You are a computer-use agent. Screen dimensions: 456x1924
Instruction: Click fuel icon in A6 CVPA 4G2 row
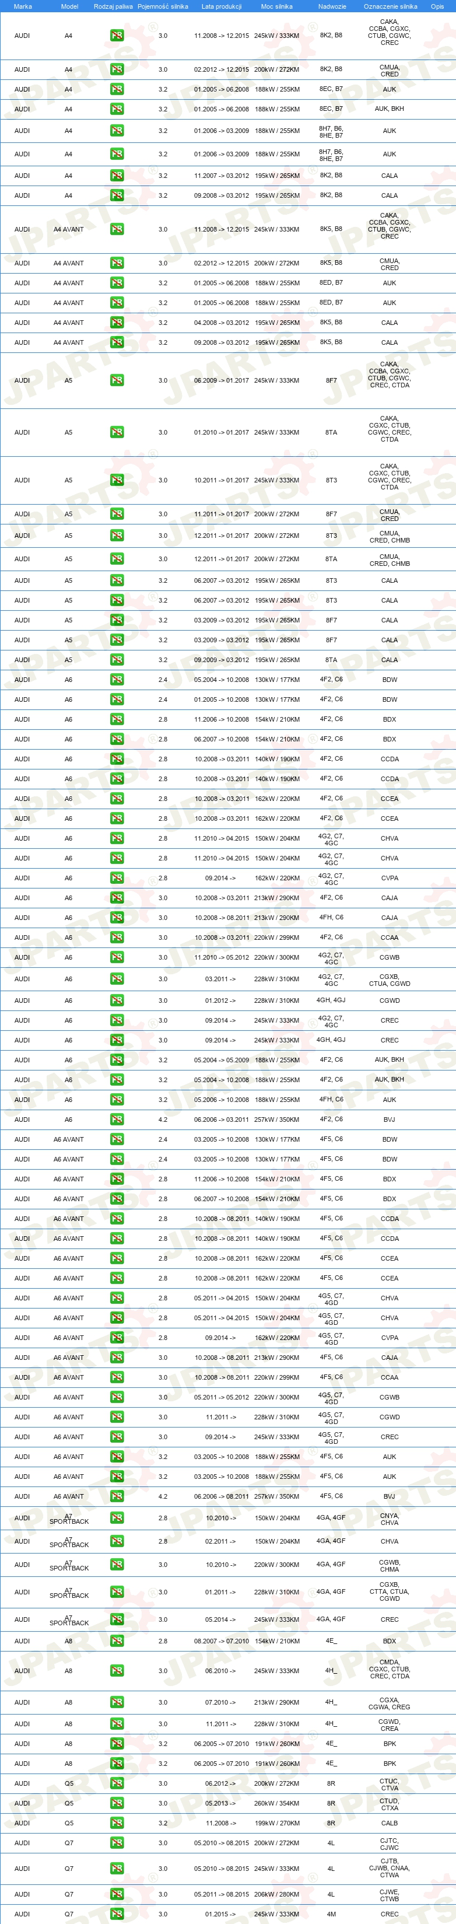[x=117, y=879]
